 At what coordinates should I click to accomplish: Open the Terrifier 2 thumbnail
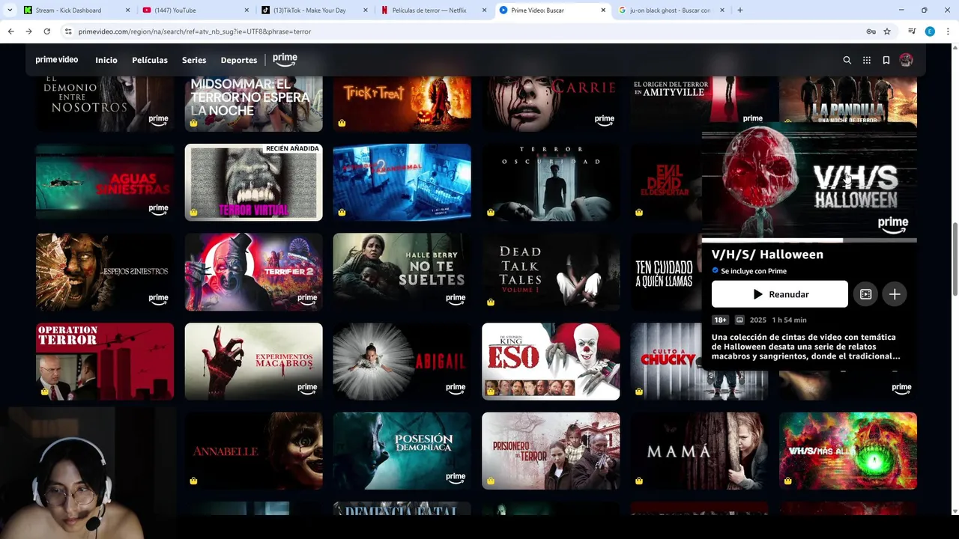(253, 272)
